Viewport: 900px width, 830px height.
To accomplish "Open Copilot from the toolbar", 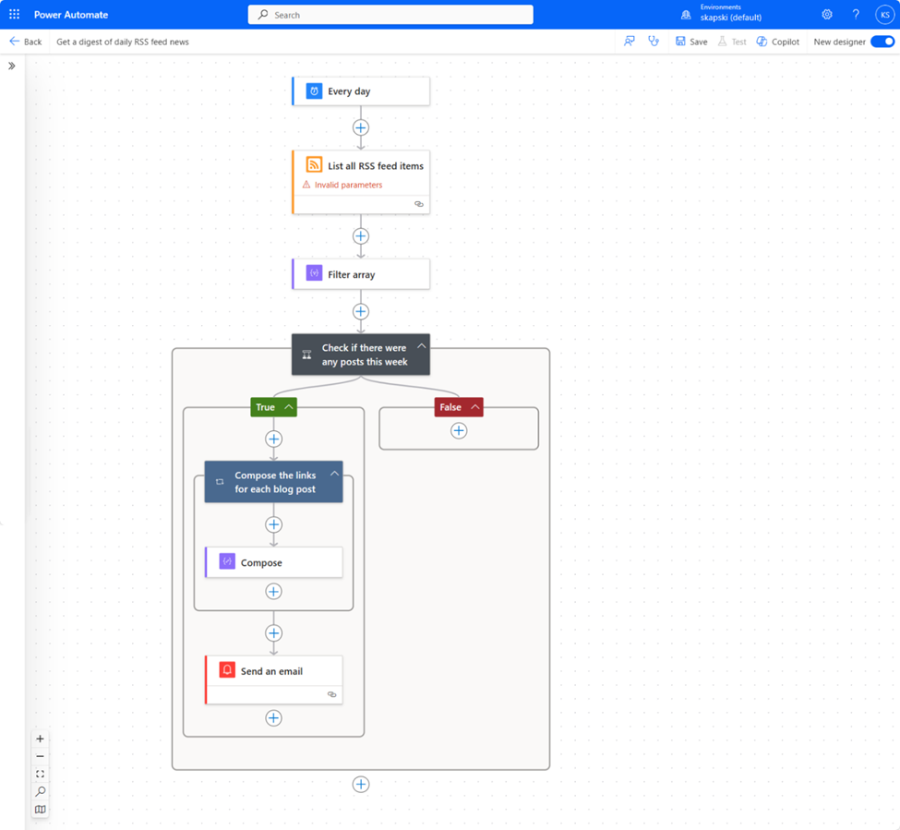I will click(777, 42).
